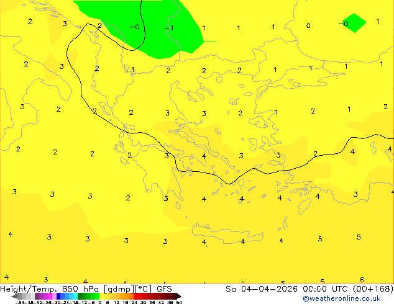Select the dark blue legend swatch at -30
Viewport: 394px width, 304px height.
tap(58, 296)
